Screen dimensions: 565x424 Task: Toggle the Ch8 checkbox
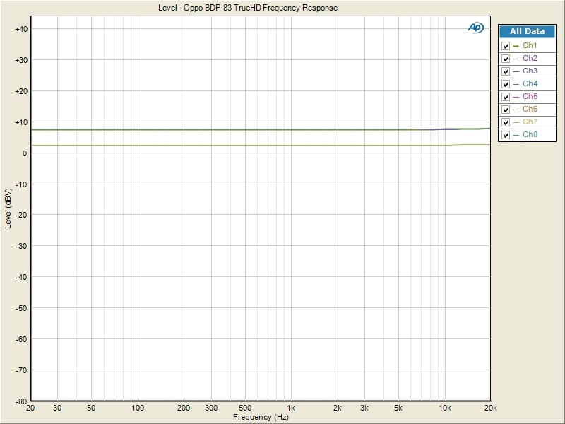click(x=506, y=135)
